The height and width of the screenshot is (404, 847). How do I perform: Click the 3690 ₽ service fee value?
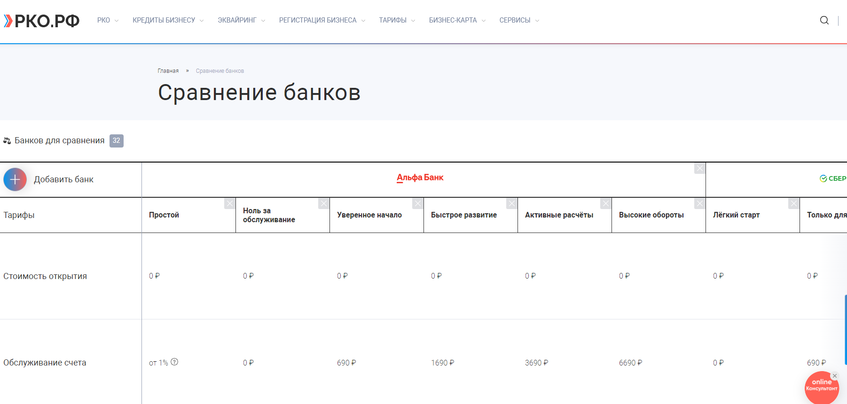click(536, 363)
